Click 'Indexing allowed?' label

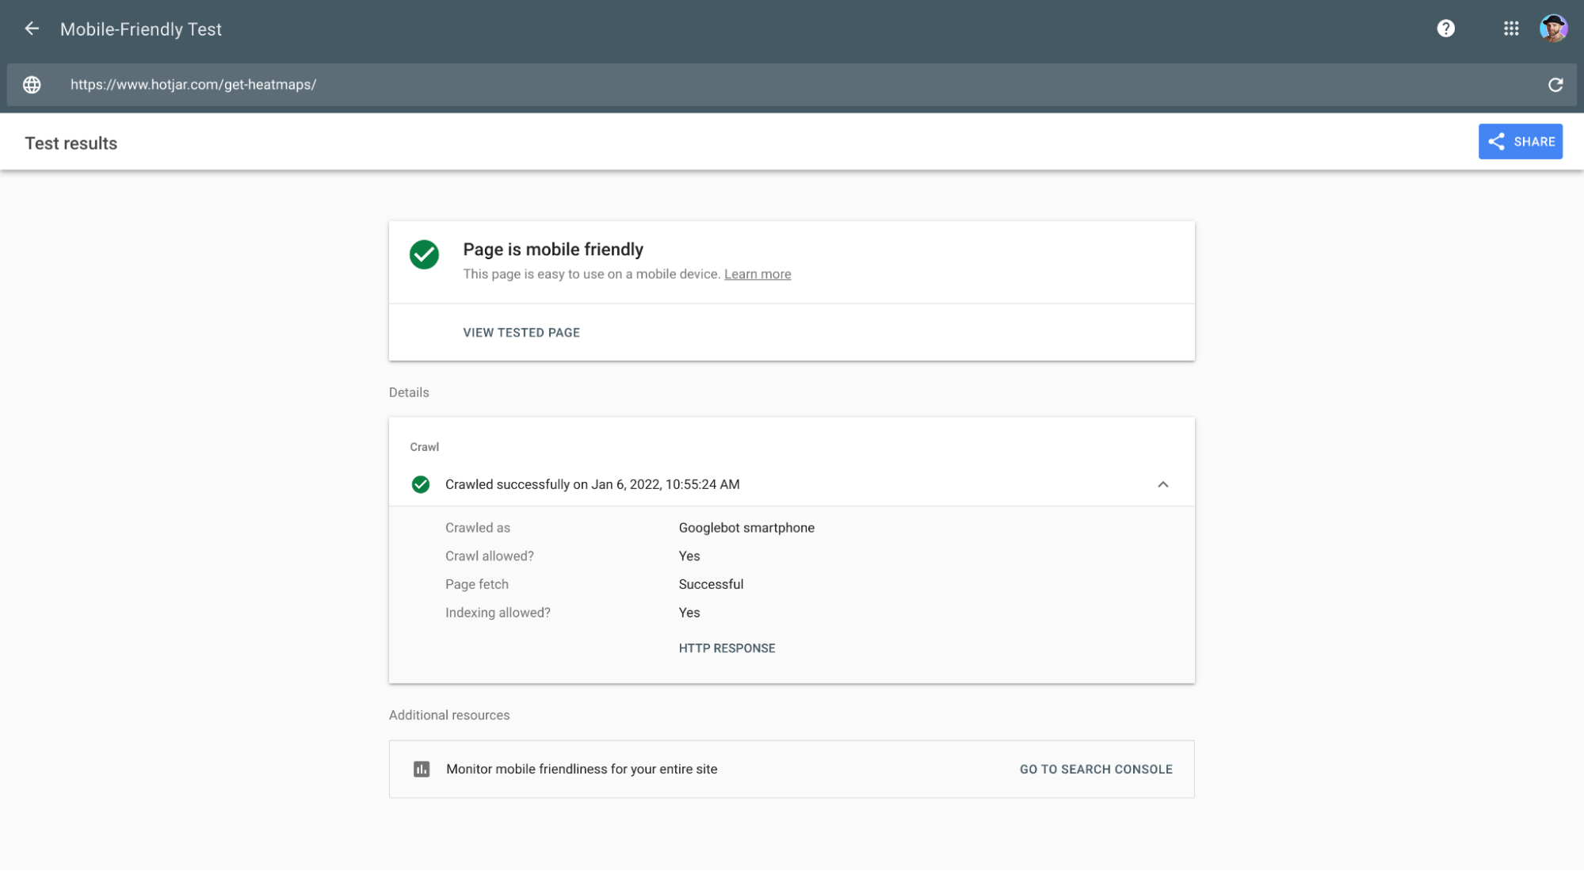498,613
